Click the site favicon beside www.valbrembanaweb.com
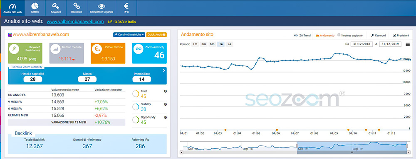Screen dimensions: 416x159 click(x=10, y=35)
